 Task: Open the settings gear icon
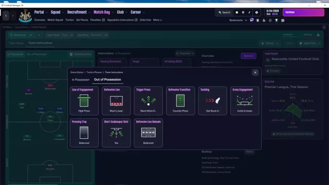coord(257,12)
